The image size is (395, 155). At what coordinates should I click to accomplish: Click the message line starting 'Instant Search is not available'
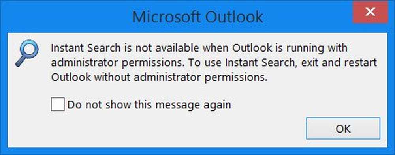[x=199, y=48]
